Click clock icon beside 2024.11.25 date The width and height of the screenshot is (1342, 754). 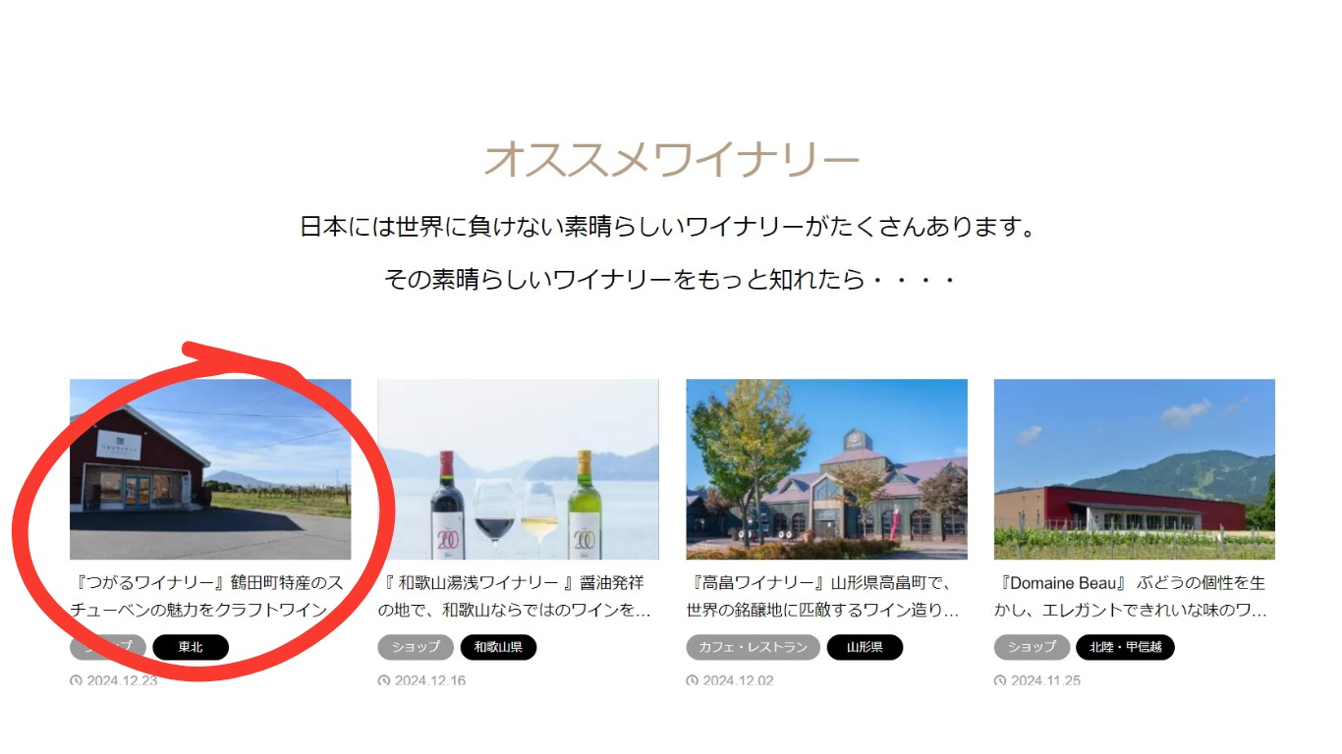pyautogui.click(x=1000, y=680)
